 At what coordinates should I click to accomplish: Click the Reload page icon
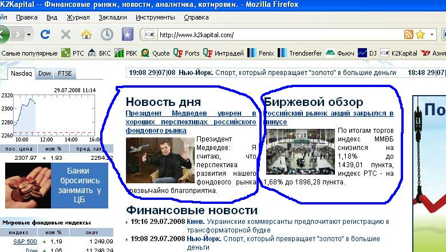[x=45, y=34]
